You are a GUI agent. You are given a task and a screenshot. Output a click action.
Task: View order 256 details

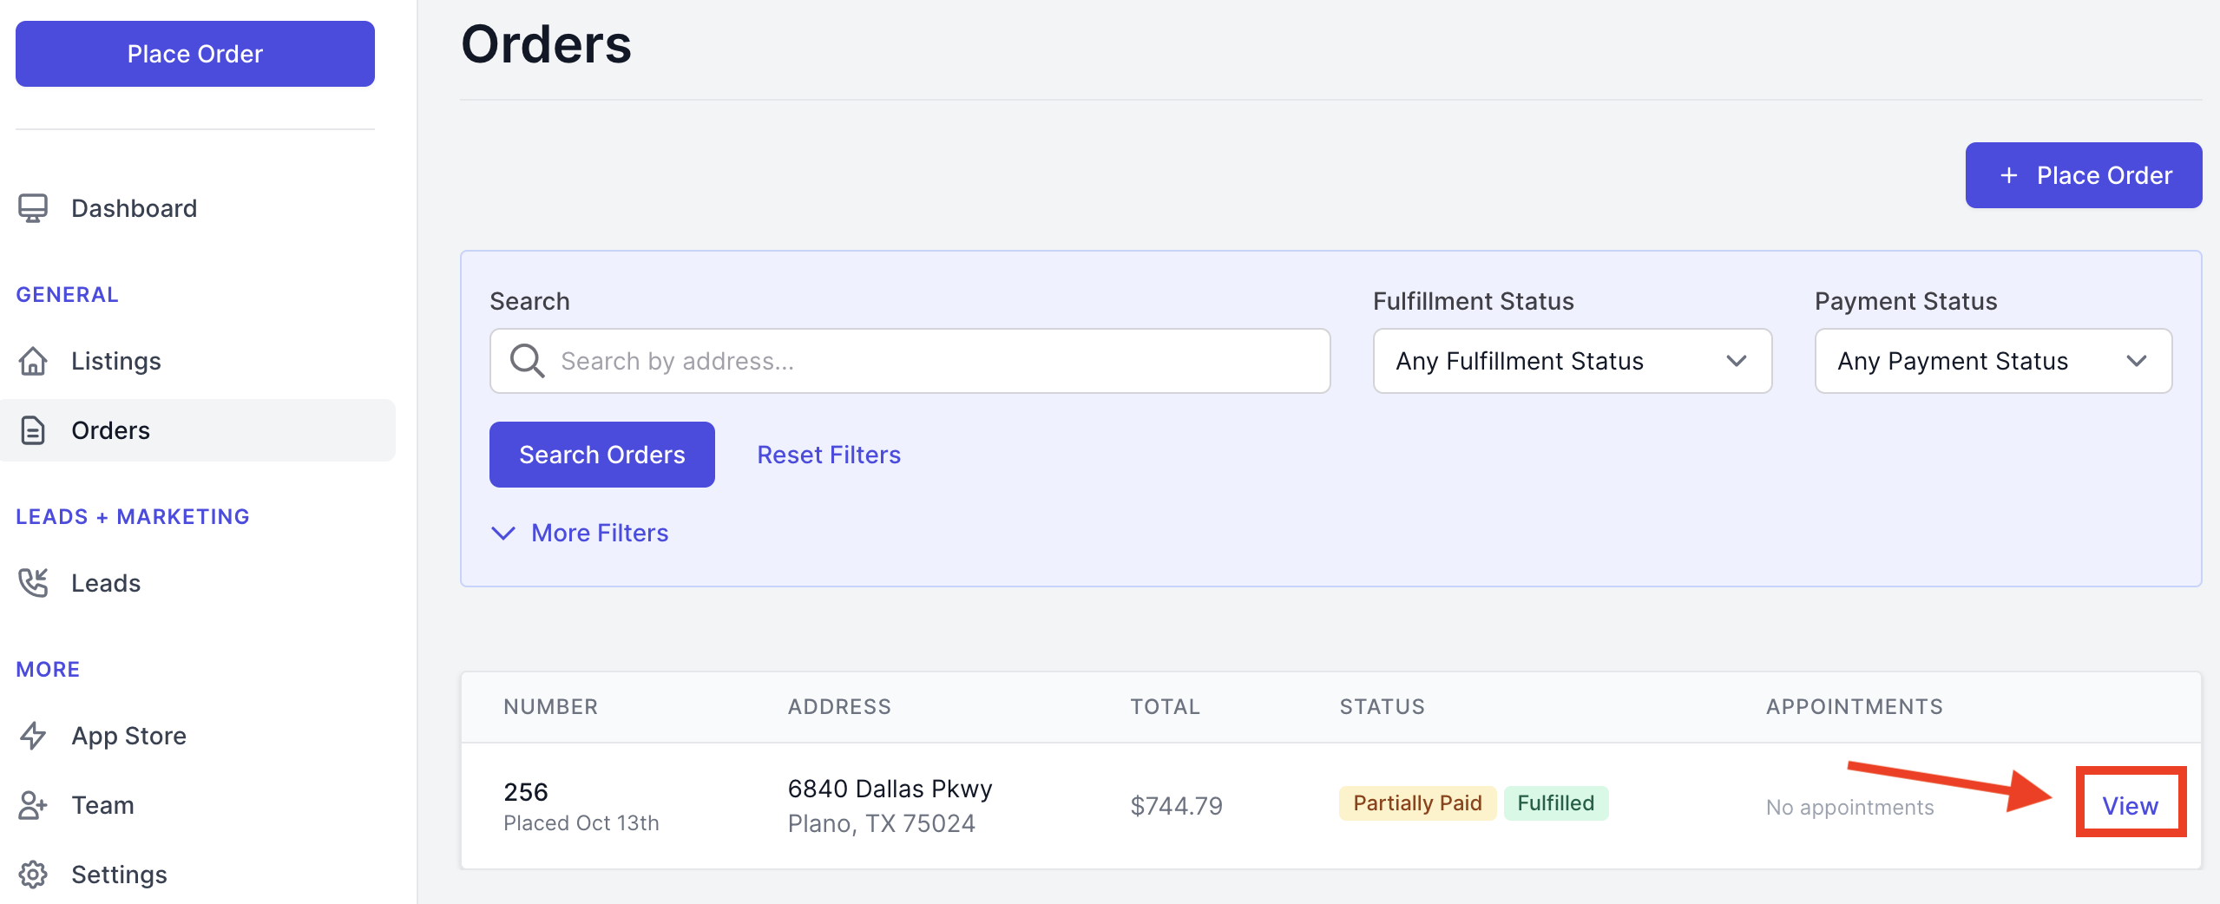[2130, 806]
